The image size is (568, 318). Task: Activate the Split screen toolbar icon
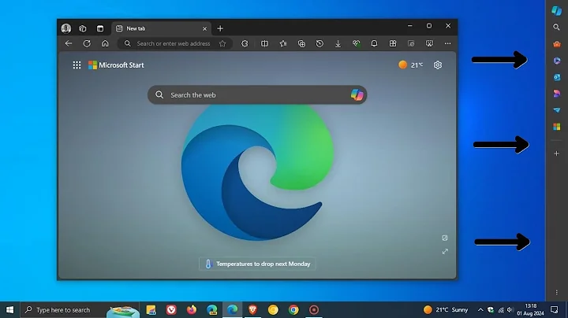point(265,44)
